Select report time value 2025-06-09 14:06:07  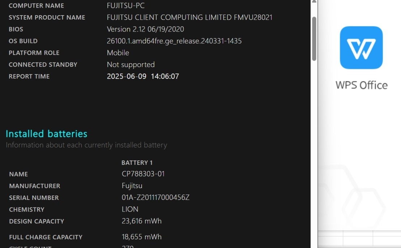pos(143,76)
